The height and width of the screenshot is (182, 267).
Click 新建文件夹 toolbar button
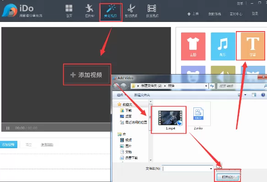(142, 95)
